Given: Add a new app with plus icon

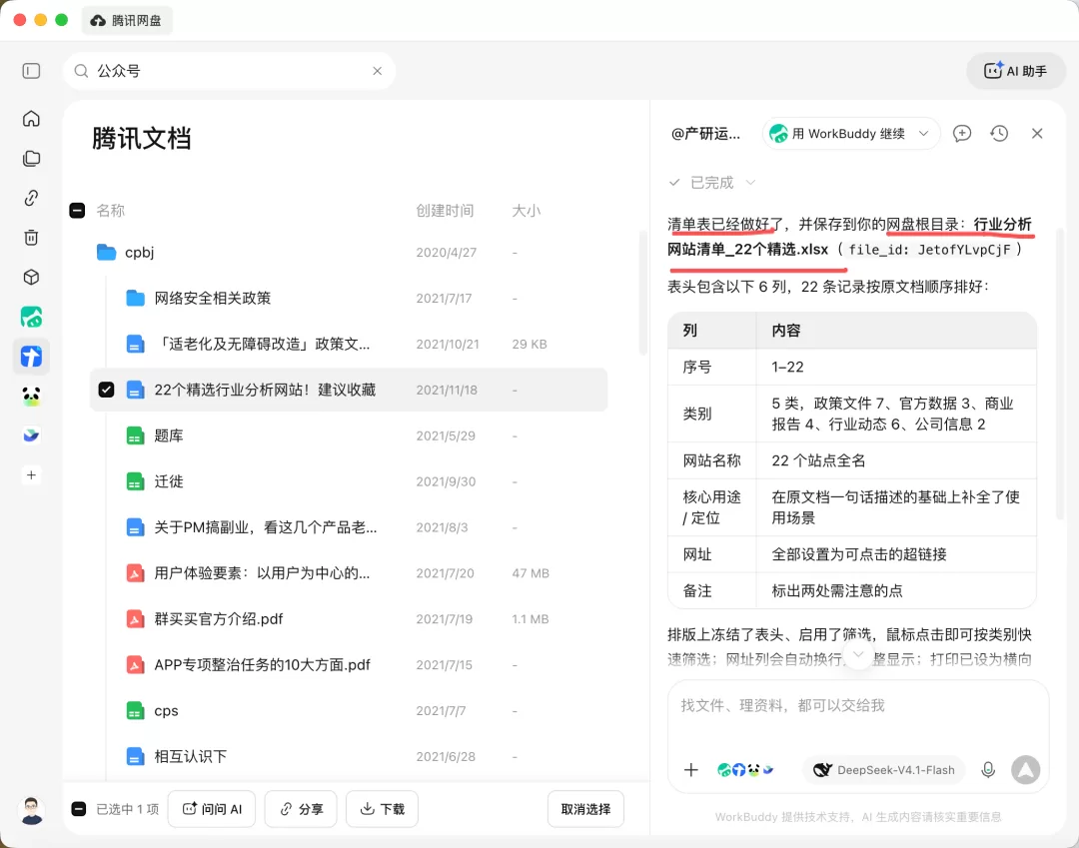Looking at the screenshot, I should (x=31, y=475).
